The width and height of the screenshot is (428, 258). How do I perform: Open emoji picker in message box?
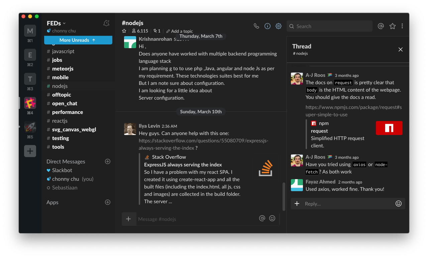(x=272, y=218)
